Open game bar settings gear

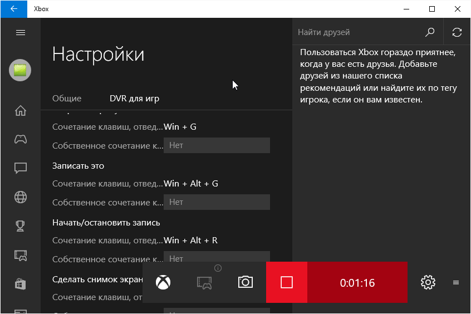428,282
